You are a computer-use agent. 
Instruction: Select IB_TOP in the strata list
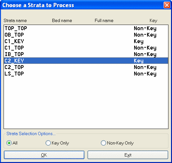point(86,54)
